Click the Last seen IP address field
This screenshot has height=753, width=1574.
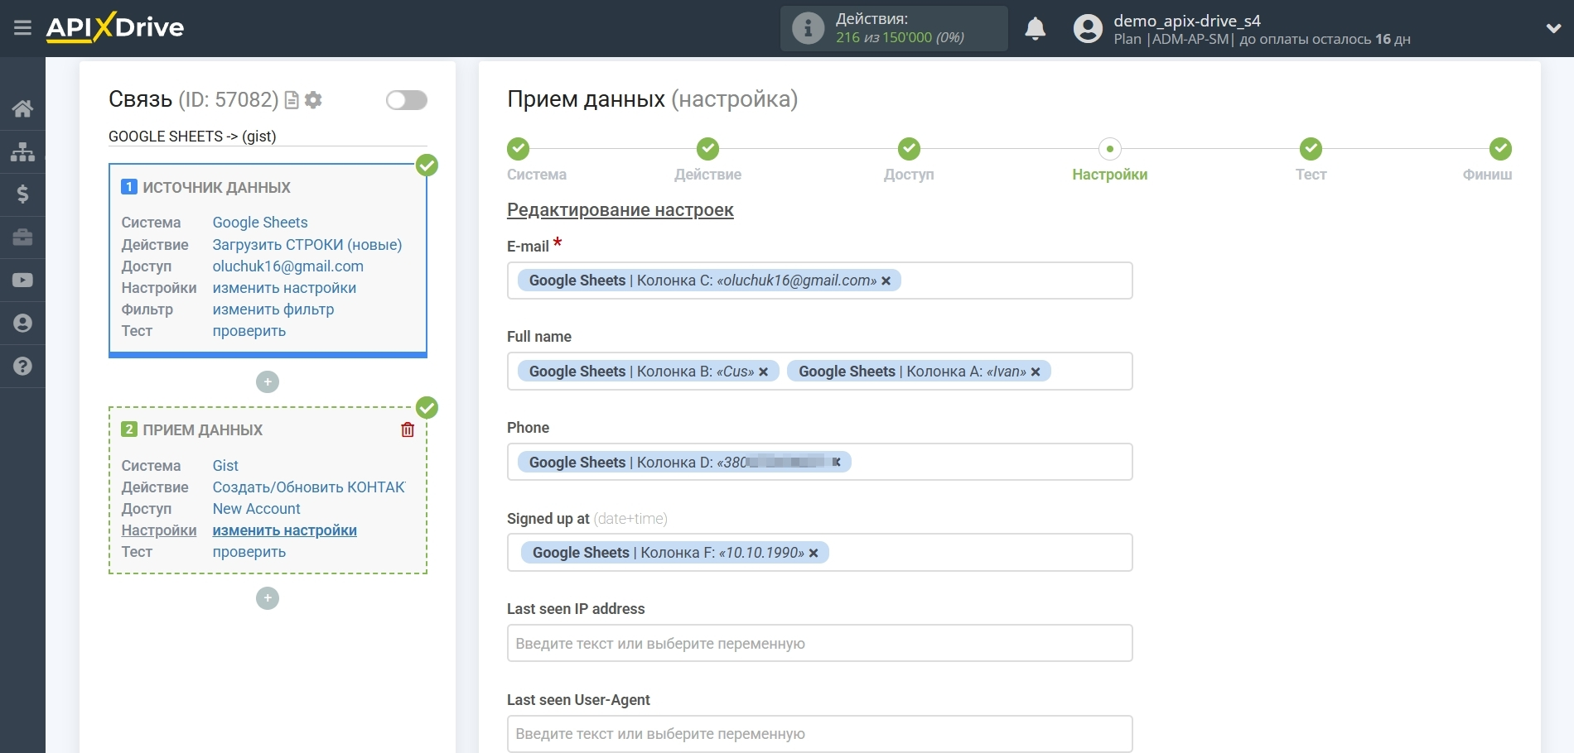819,643
